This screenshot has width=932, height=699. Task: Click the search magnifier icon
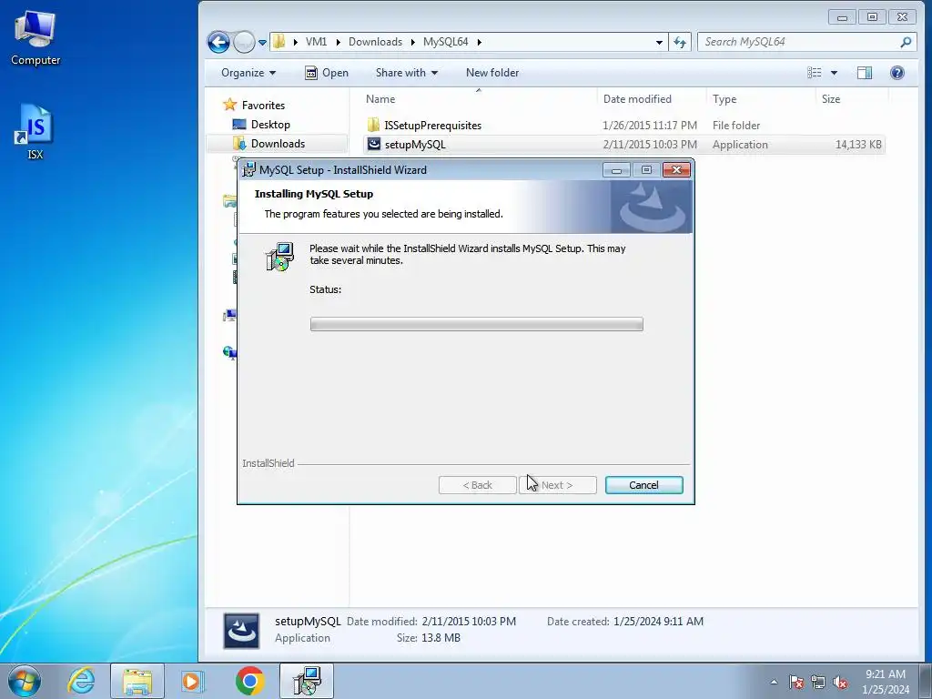point(906,42)
